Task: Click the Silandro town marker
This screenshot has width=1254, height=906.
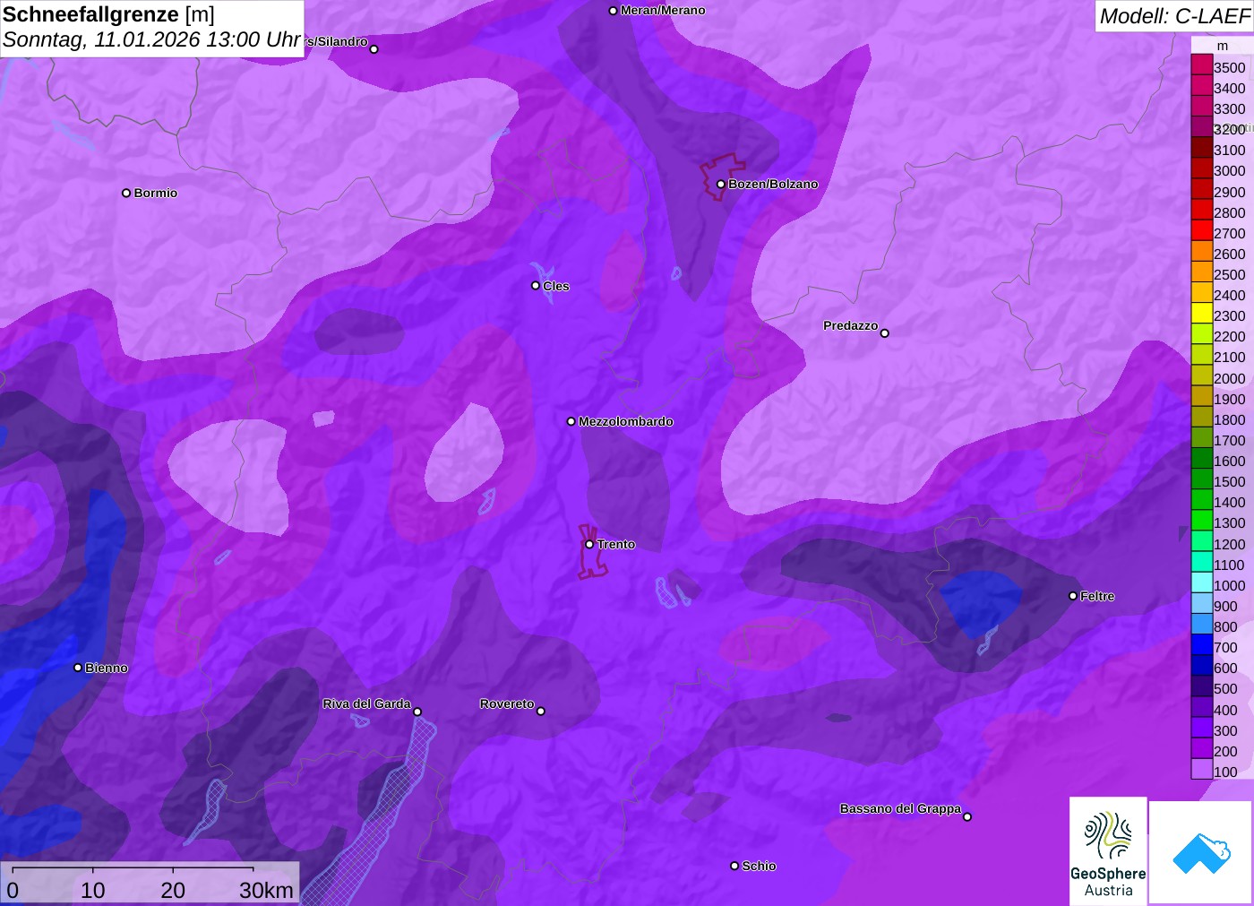Action: point(374,49)
